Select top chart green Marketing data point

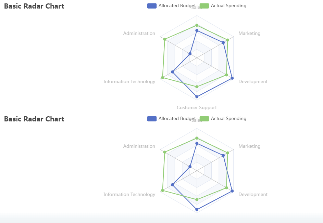[228, 40]
